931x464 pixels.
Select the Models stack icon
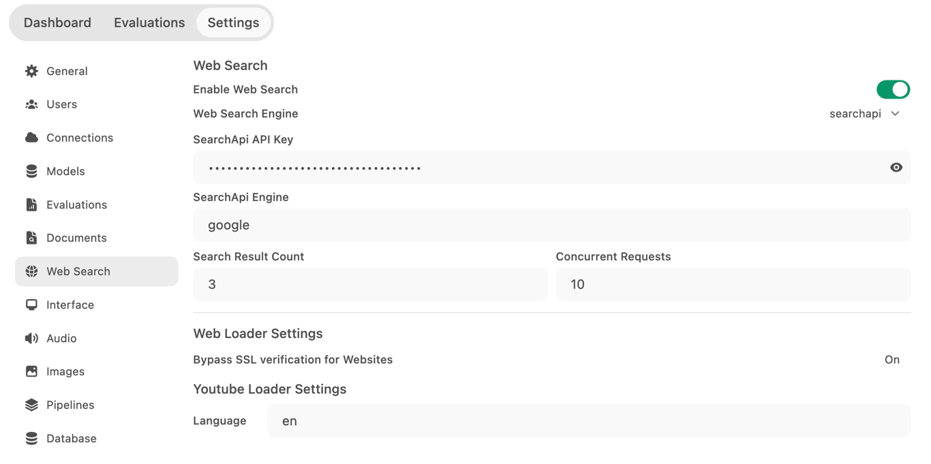pos(31,171)
